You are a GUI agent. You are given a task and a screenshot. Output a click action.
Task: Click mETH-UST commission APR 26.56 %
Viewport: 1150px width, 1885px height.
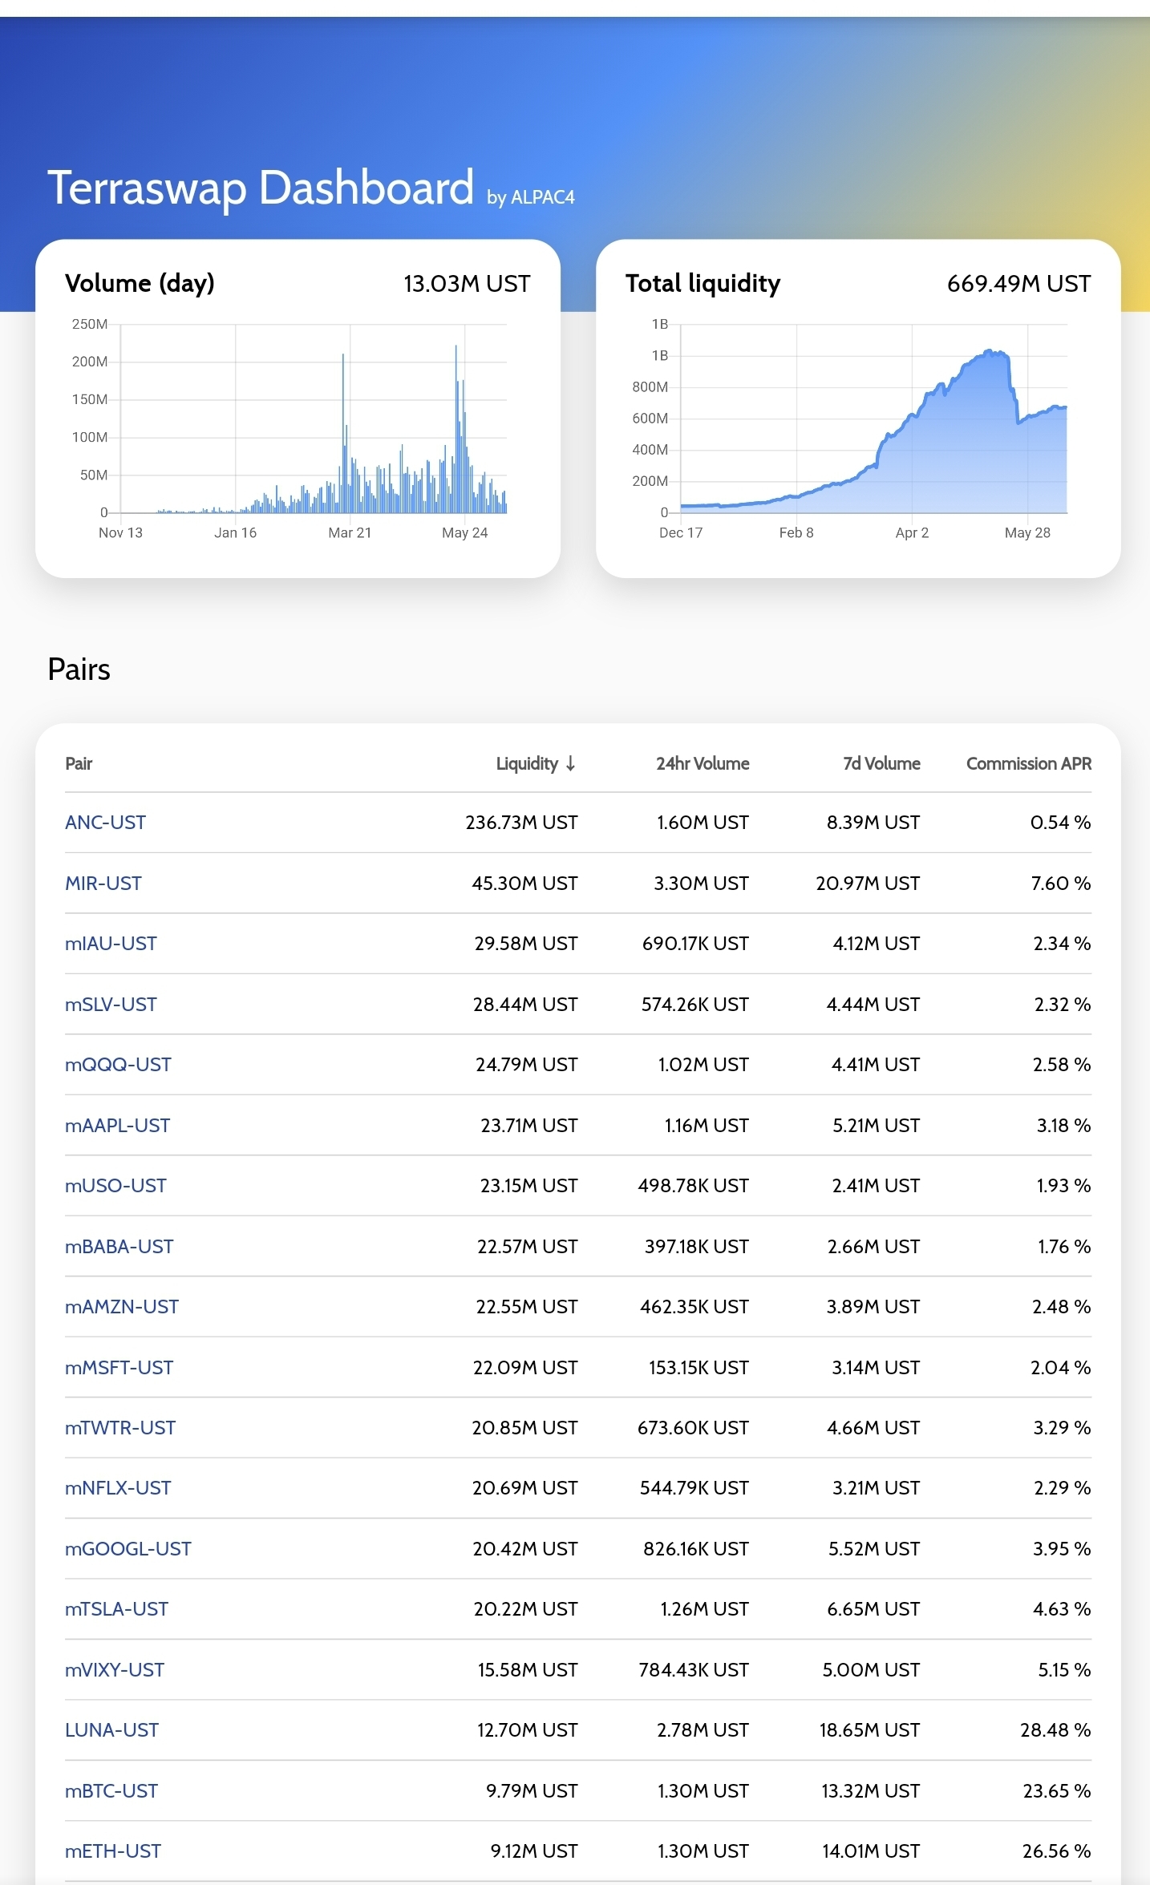pyautogui.click(x=1056, y=1851)
